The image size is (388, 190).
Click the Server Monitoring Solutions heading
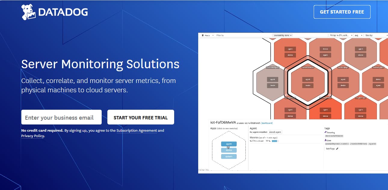(x=100, y=64)
